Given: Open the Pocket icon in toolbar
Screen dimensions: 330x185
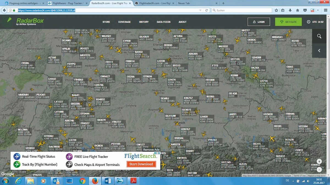Looking at the screenshot, I should point(305,10).
